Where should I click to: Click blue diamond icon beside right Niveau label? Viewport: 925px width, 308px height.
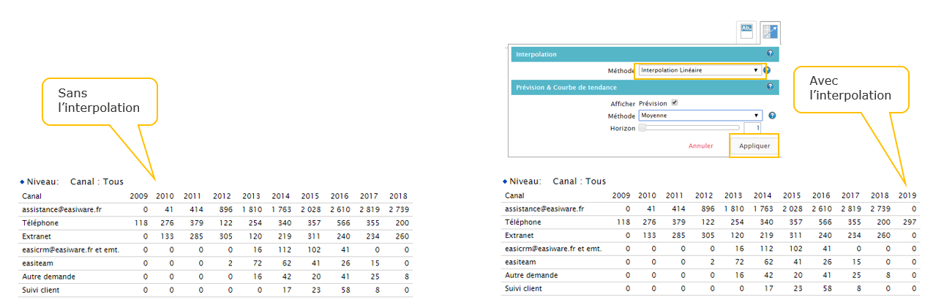(x=504, y=181)
